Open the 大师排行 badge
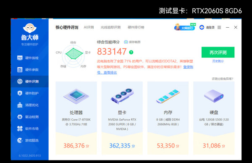 [185, 27]
